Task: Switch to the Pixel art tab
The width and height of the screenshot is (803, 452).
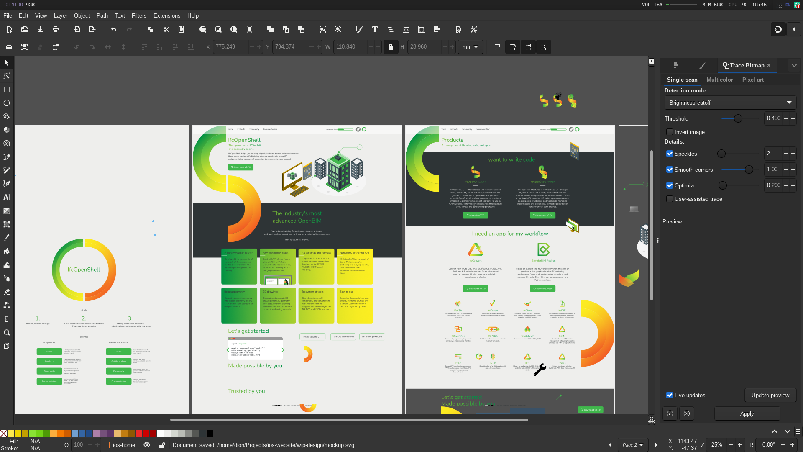Action: (x=753, y=80)
